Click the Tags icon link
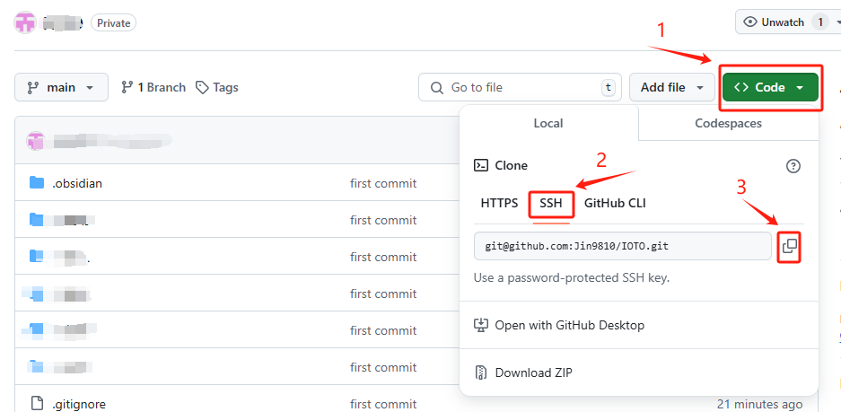841x412 pixels. click(x=202, y=87)
